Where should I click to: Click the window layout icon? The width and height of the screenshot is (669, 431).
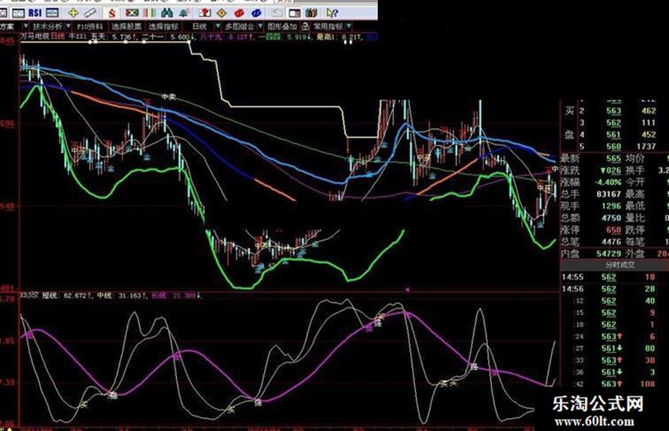pyautogui.click(x=295, y=13)
